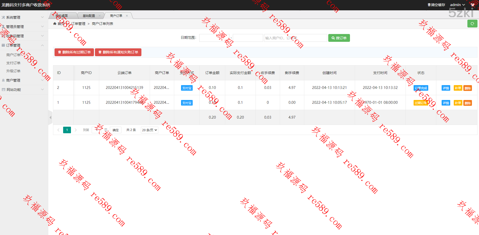Expand the 商户管理 sidebar menu

[x=23, y=80]
